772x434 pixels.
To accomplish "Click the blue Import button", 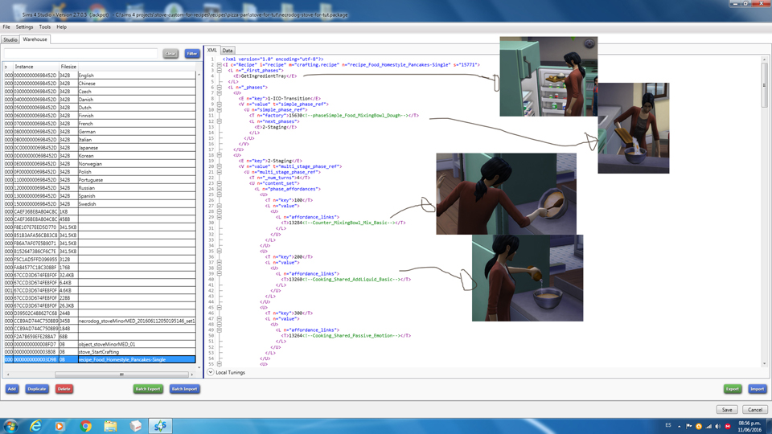I will [x=758, y=389].
